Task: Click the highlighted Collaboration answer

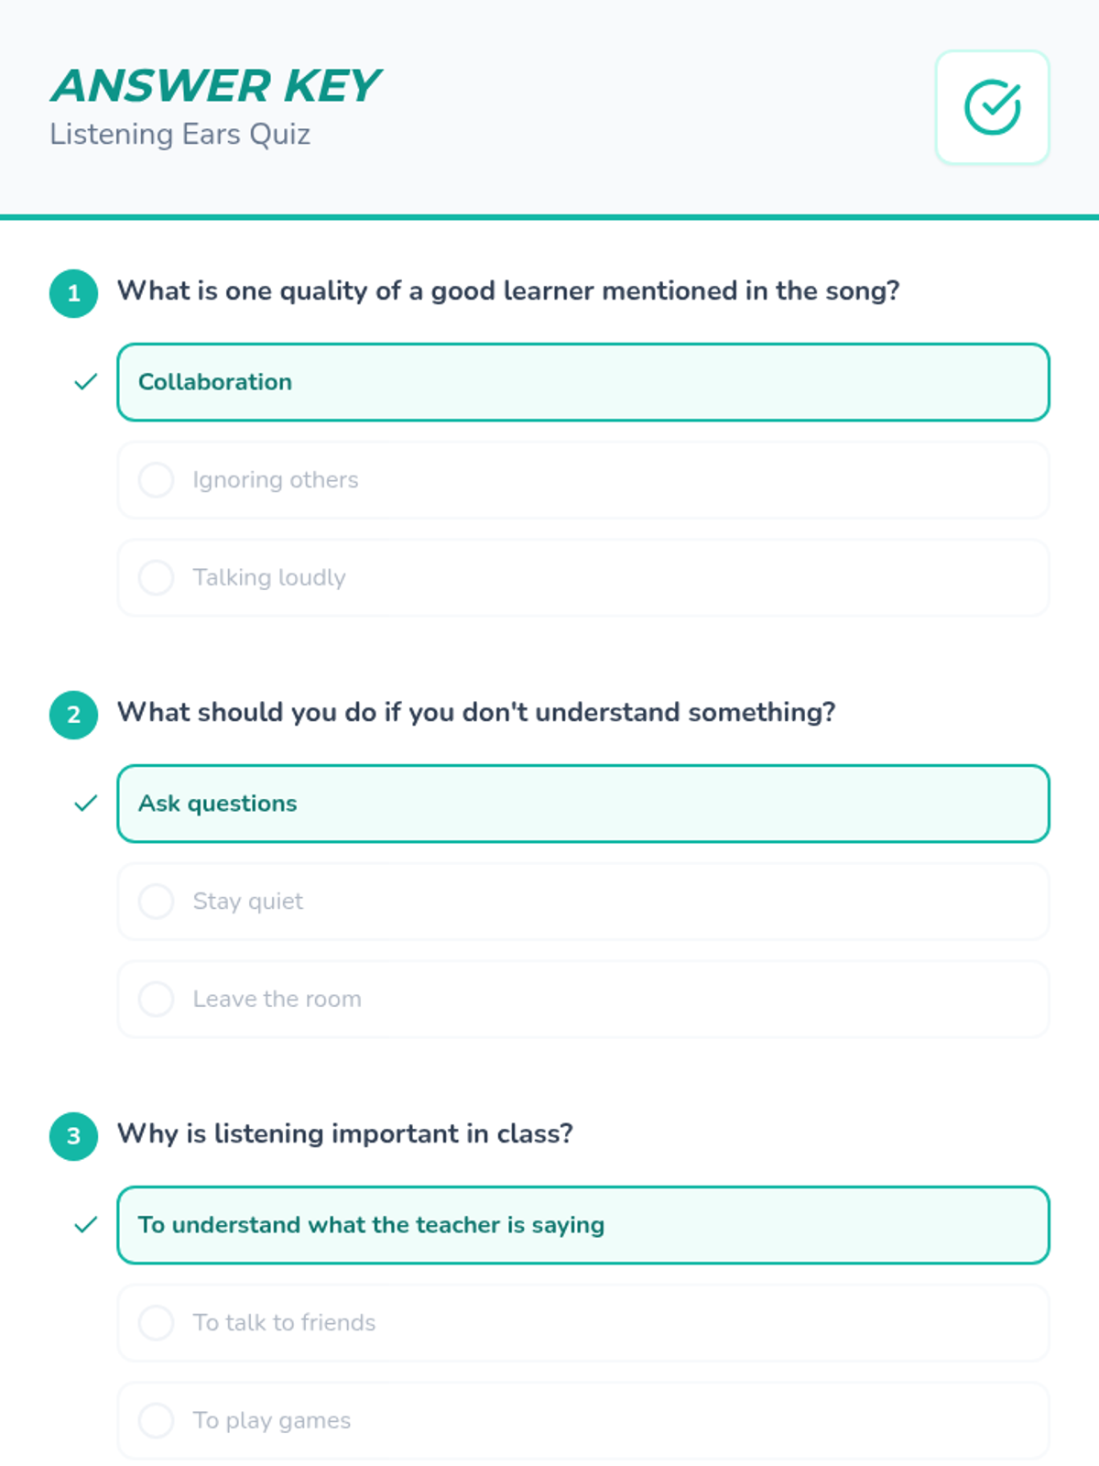Action: click(x=582, y=382)
